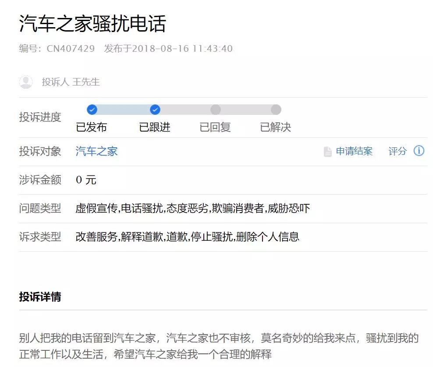Click the request types text starting 改善服务
433x367 pixels.
(188, 237)
